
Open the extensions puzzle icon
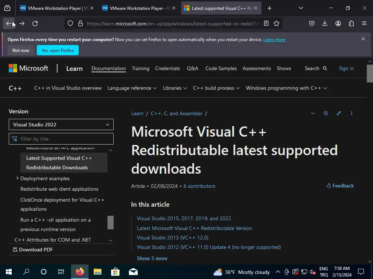click(x=351, y=24)
